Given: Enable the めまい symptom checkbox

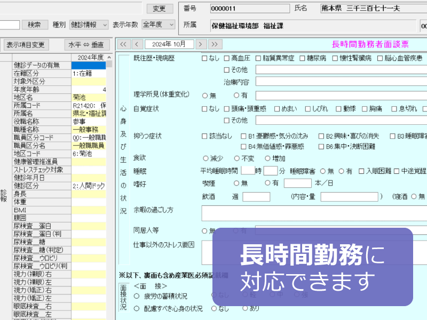Looking at the screenshot, I should (x=277, y=109).
